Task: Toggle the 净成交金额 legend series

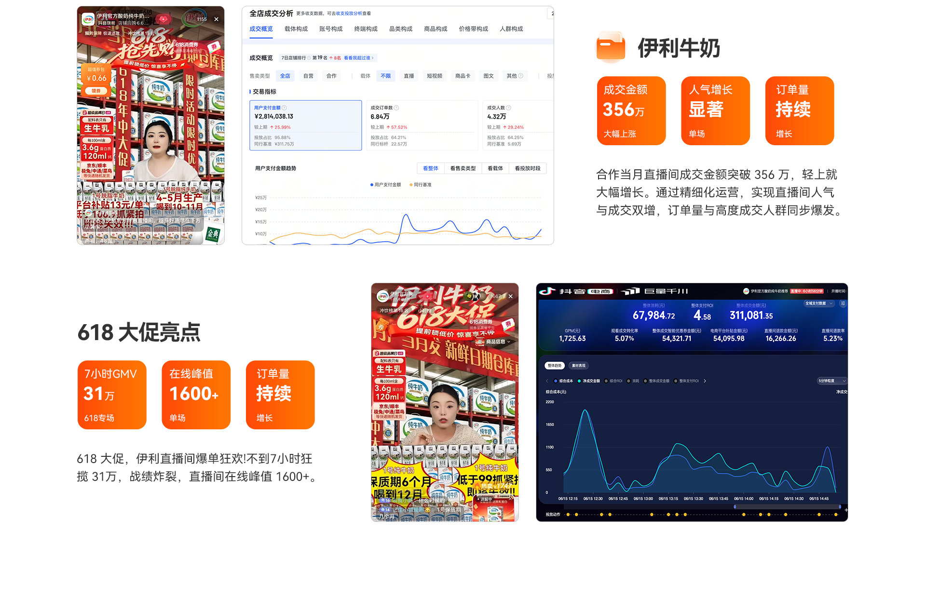Action: tap(588, 381)
